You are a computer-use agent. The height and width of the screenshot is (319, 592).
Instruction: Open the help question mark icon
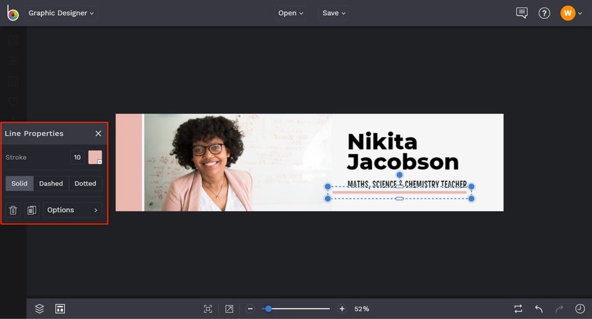point(544,13)
